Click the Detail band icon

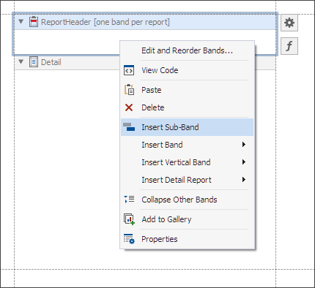34,62
